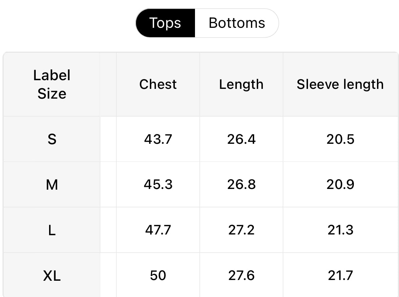
Task: Switch to the Tops tab
Action: [x=165, y=23]
